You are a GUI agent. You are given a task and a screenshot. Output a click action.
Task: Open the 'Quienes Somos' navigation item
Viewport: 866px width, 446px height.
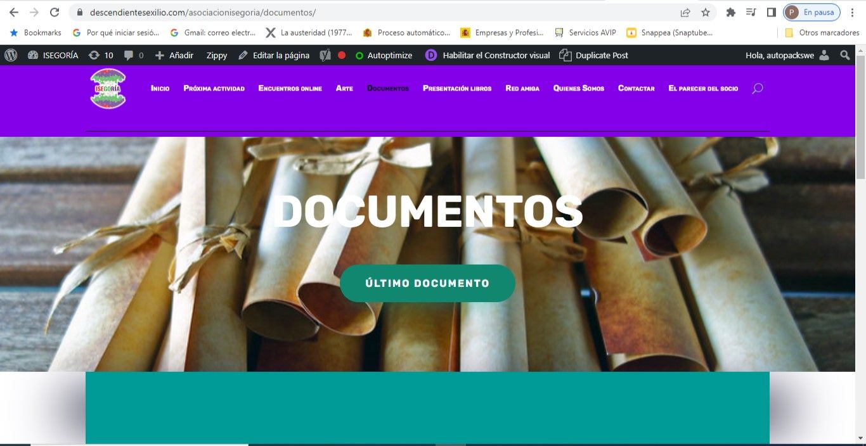(x=579, y=88)
